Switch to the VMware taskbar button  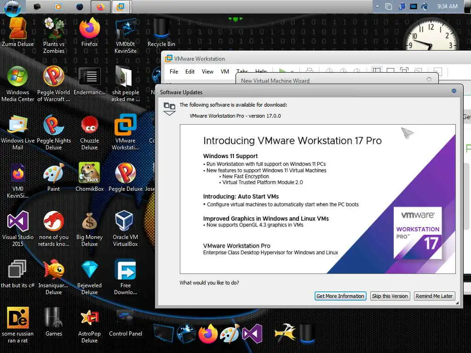[x=121, y=6]
